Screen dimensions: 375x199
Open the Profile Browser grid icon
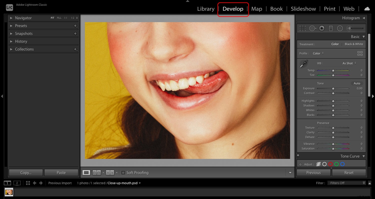tap(360, 53)
